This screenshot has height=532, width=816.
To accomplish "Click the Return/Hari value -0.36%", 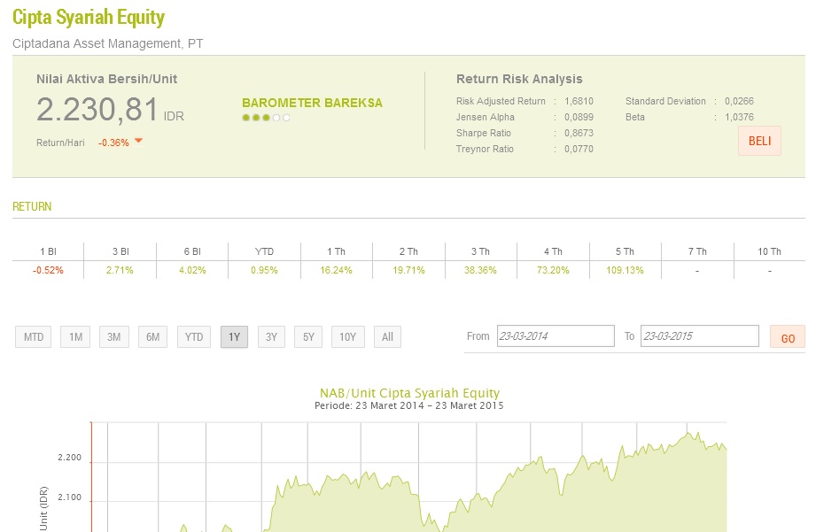I will (x=113, y=143).
